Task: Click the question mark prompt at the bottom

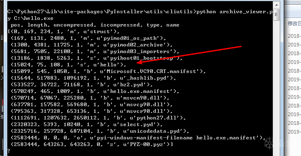Action: click(9, 151)
